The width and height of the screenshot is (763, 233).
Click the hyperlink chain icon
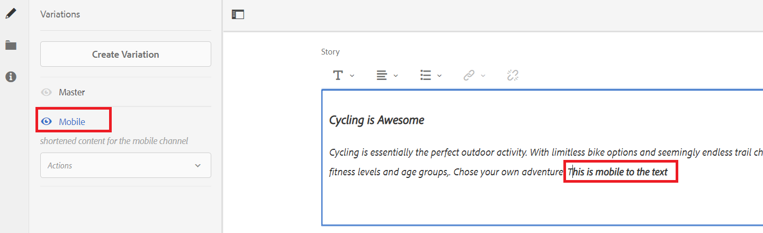[469, 75]
